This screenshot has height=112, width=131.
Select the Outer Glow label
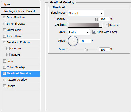14,30
